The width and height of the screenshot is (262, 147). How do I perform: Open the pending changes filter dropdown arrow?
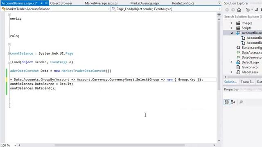click(252, 10)
